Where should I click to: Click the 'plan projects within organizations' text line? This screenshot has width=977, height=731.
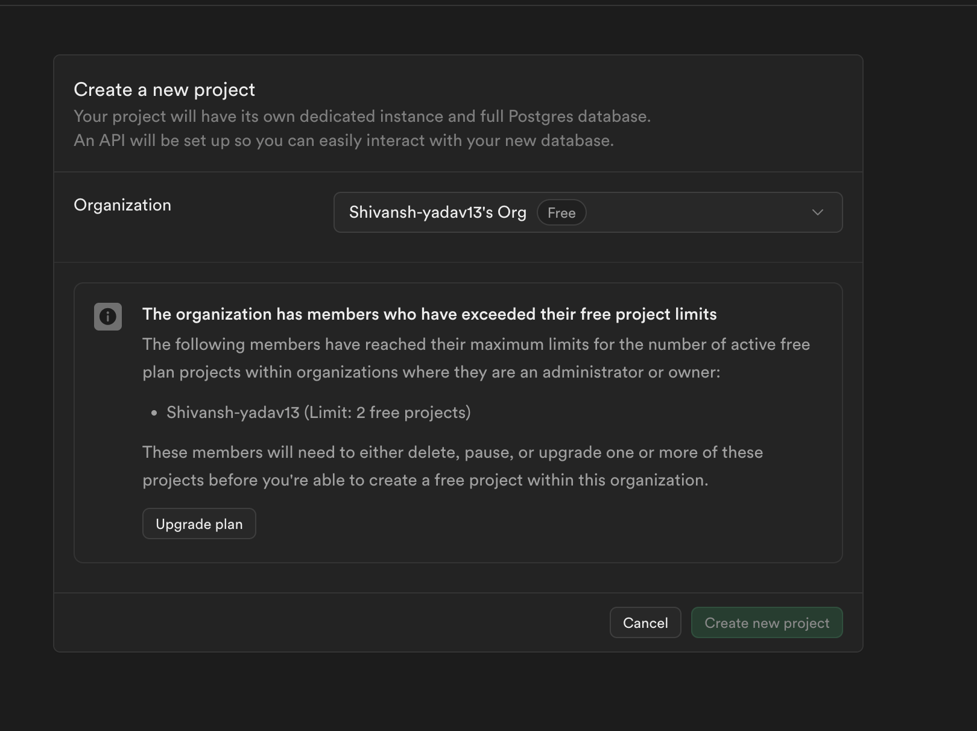[431, 372]
